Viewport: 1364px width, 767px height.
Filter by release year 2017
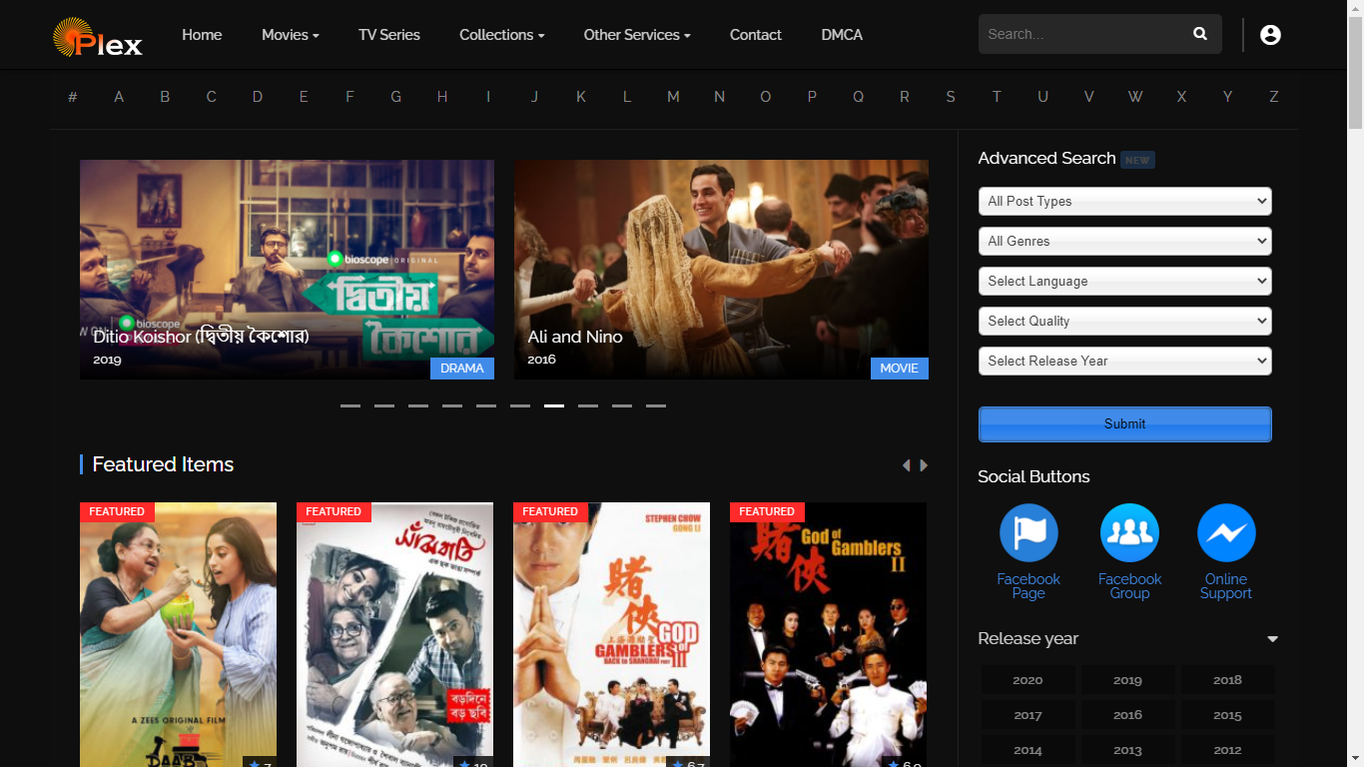(x=1027, y=715)
